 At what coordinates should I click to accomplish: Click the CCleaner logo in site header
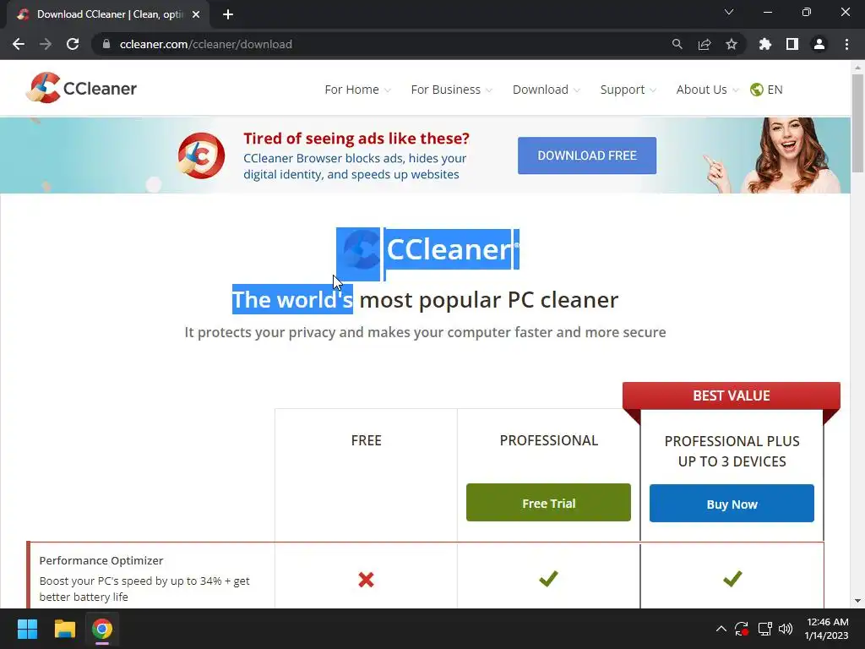pyautogui.click(x=82, y=88)
